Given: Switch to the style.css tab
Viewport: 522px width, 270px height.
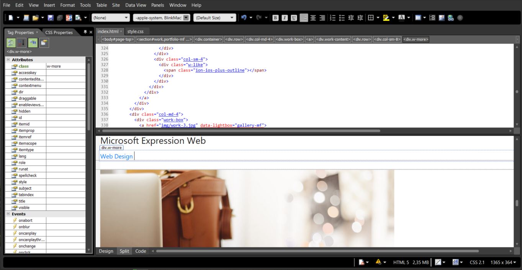Looking at the screenshot, I should pyautogui.click(x=135, y=31).
